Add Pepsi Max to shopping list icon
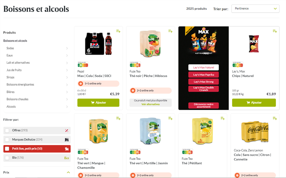 click(118, 31)
